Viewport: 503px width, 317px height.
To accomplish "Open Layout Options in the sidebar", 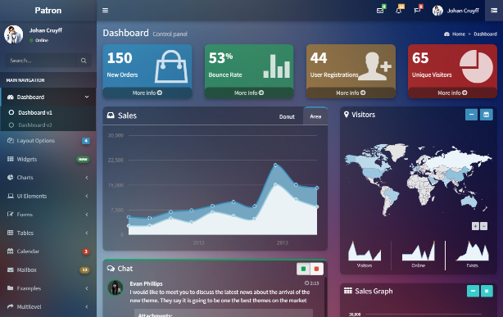I will tap(48, 141).
